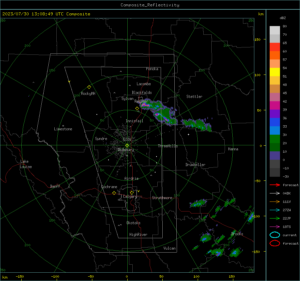Click the Calgary city label

pyautogui.click(x=130, y=196)
